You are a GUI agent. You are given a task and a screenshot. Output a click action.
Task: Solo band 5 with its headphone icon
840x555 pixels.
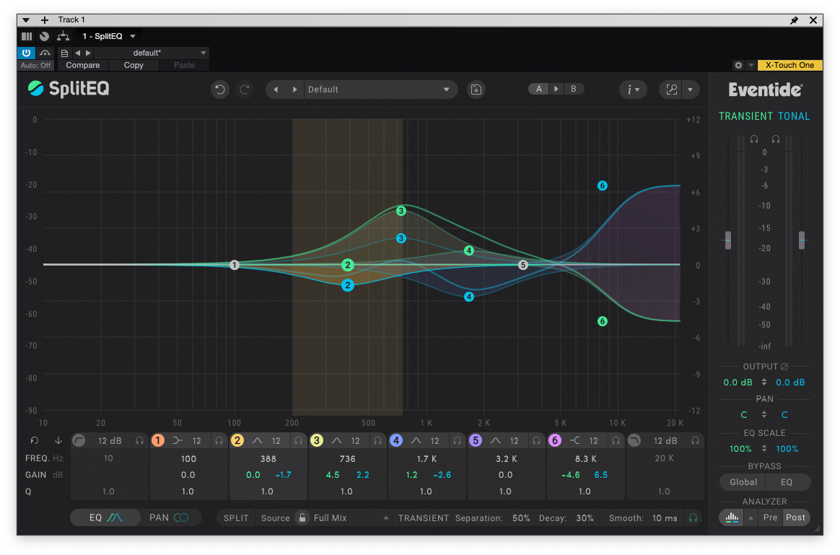[536, 441]
